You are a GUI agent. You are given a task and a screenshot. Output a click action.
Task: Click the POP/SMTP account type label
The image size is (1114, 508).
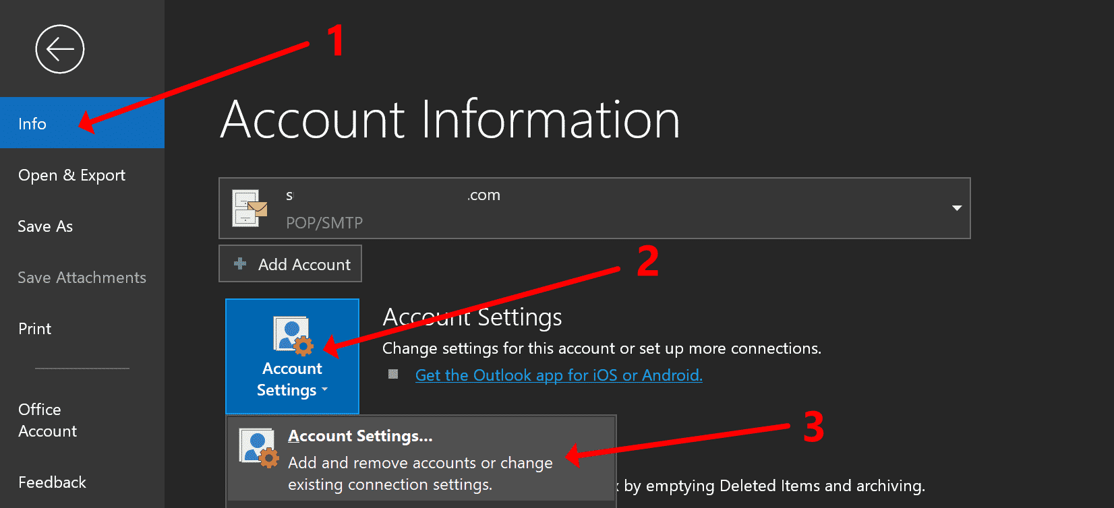point(324,223)
